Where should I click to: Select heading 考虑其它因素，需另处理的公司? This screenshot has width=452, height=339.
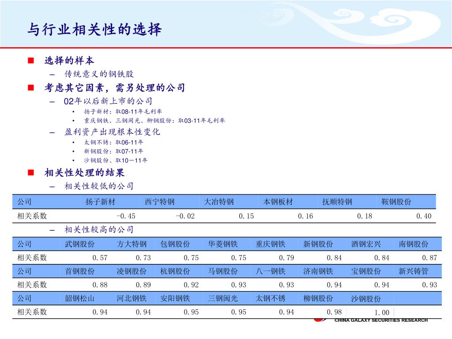tap(115, 88)
